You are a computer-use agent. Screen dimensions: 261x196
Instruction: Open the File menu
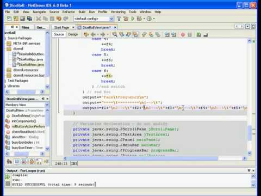8,12
